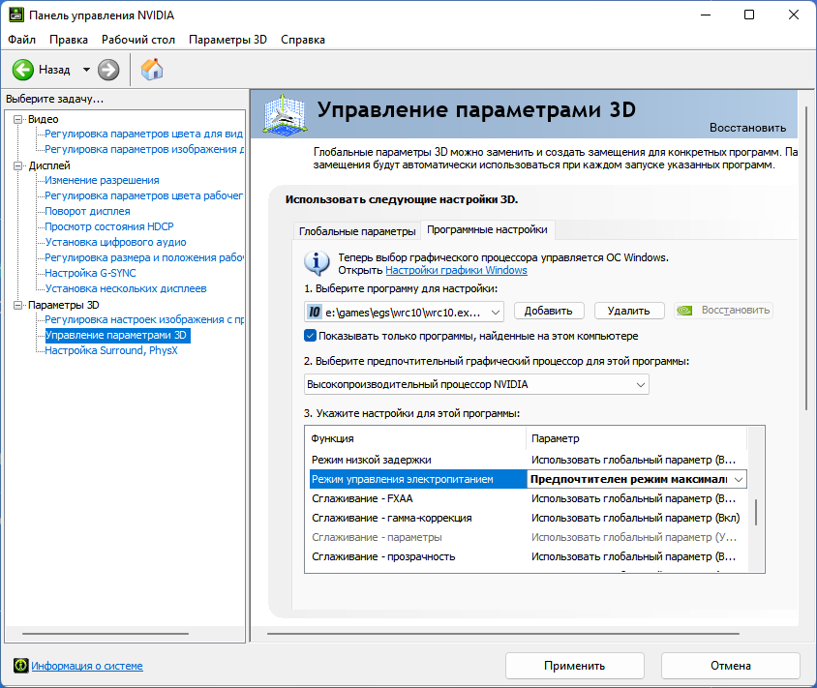The image size is (817, 688).
Task: Select 'Регулировка размера и положения' task
Action: pos(144,257)
